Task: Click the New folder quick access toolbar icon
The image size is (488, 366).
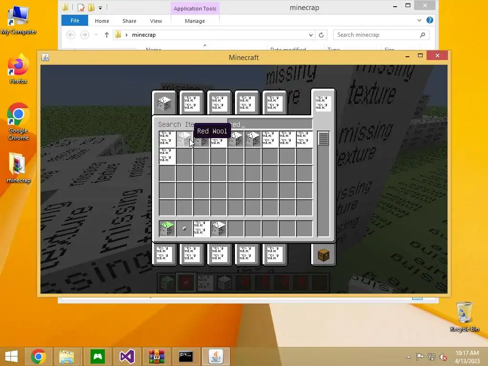Action: (x=91, y=7)
